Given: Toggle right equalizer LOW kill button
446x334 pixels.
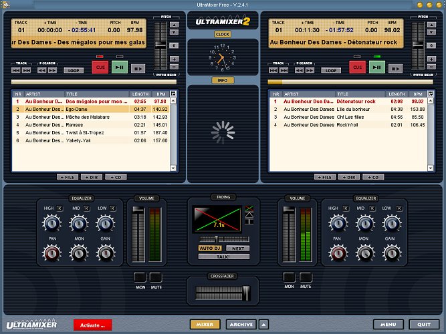Looking at the screenshot, I should (399, 208).
